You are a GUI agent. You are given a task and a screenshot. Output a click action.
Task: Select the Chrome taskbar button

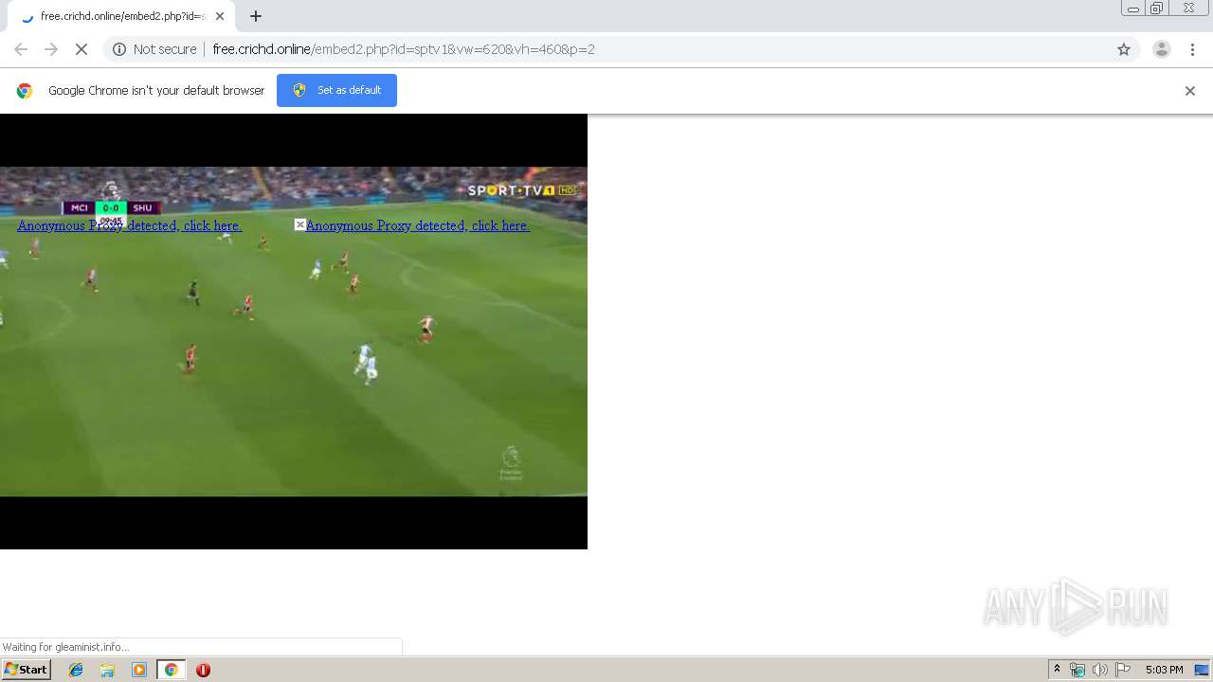pyautogui.click(x=171, y=670)
